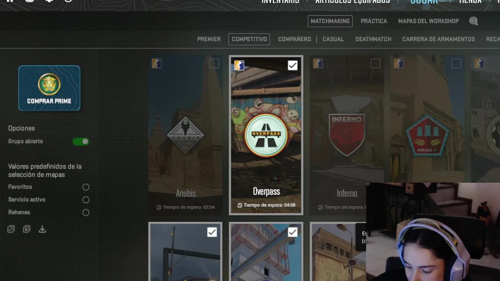Check the Mirage map checkbox
The height and width of the screenshot is (281, 500).
click(x=456, y=63)
